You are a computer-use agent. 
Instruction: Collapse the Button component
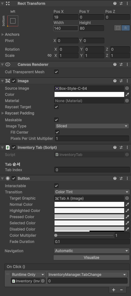pos(2,178)
